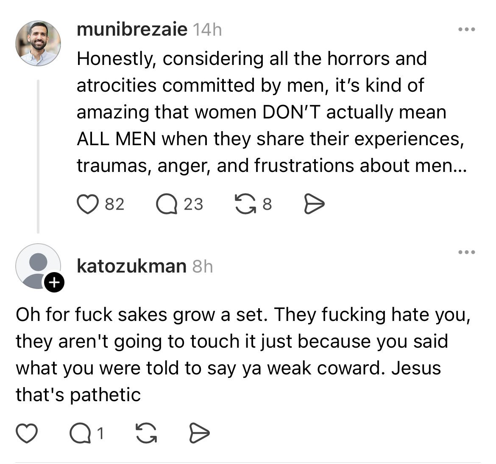This screenshot has width=496, height=464.
Task: Open more options for munibrezaie's post
Action: point(467,30)
